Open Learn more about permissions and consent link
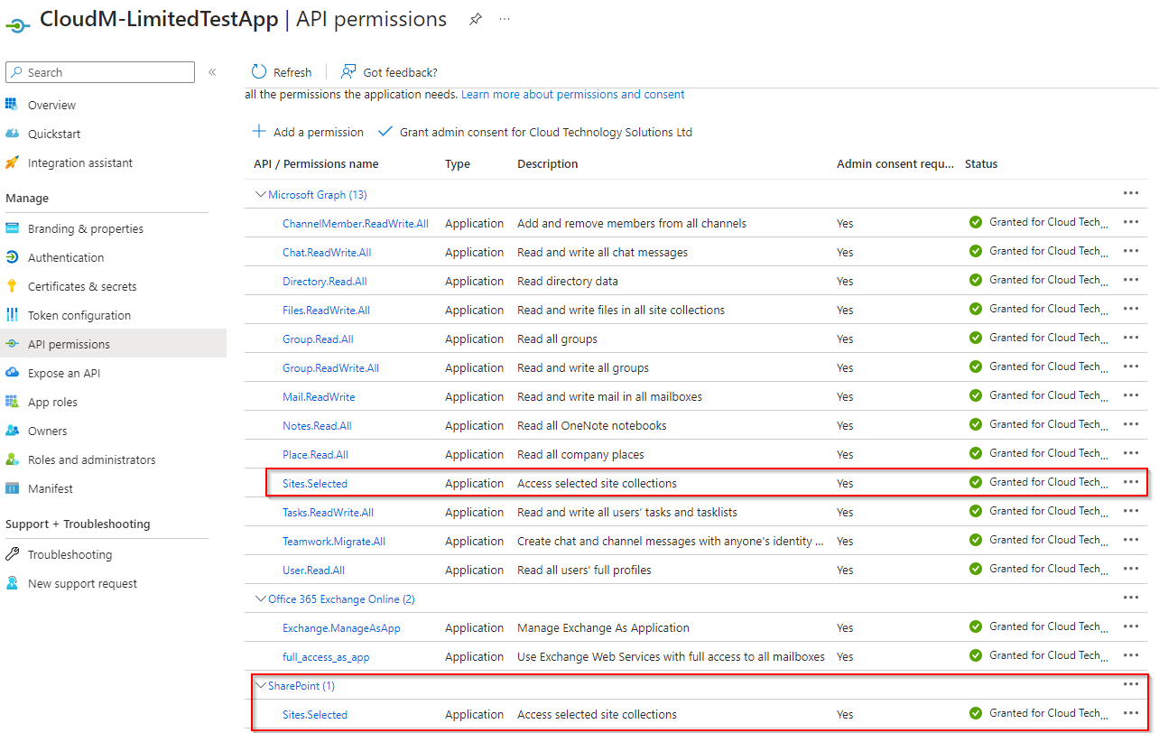This screenshot has width=1159, height=733. tap(573, 94)
